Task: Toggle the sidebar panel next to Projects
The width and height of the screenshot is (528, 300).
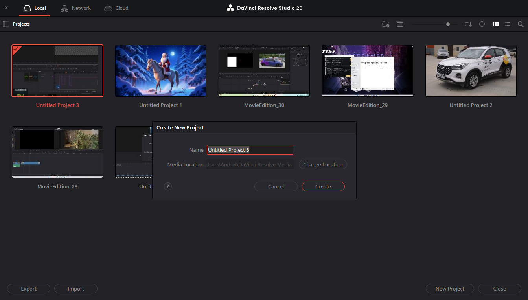Action: coord(6,24)
